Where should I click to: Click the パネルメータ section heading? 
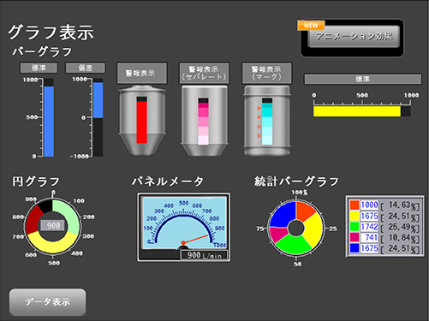tap(168, 181)
